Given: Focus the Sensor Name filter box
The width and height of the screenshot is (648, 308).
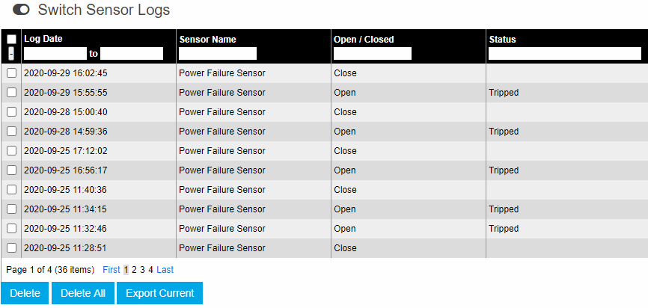Looking at the screenshot, I should point(218,54).
